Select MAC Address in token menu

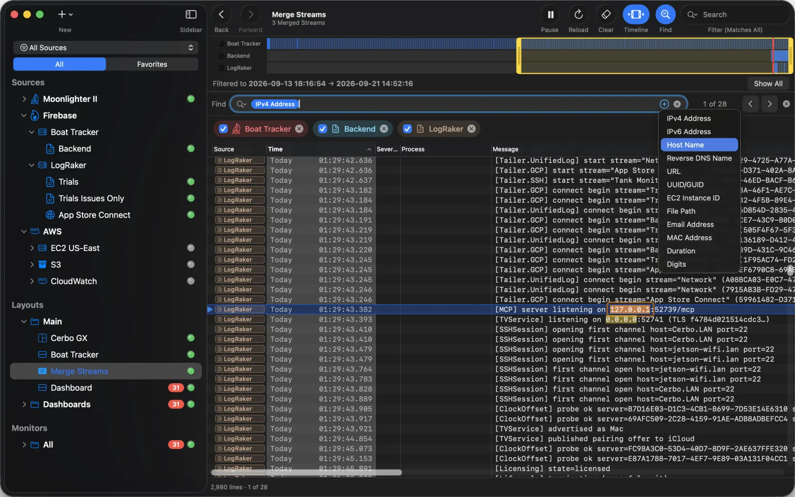point(699,238)
